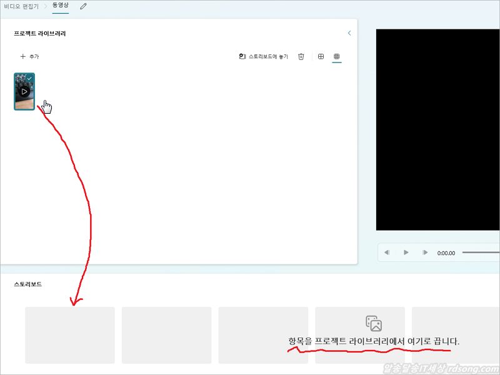Image resolution: width=500 pixels, height=375 pixels.
Task: Switch to medium grid view icon
Action: 321,57
